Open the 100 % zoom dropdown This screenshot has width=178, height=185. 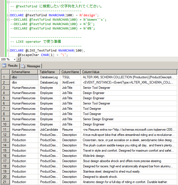click(x=15, y=59)
